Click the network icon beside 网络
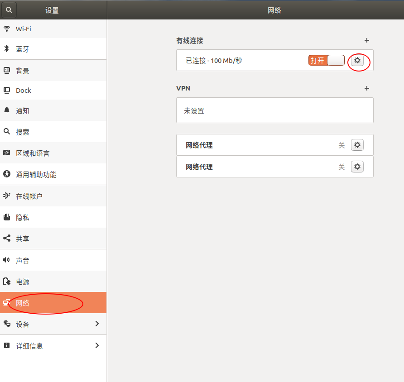 (x=7, y=302)
